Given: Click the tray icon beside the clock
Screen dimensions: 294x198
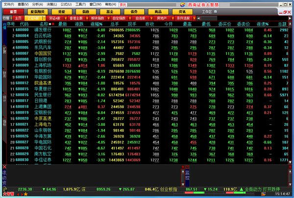Looking at the screenshot, I should click(x=263, y=194).
